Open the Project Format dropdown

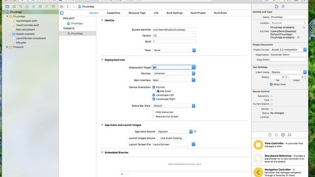coord(288,50)
